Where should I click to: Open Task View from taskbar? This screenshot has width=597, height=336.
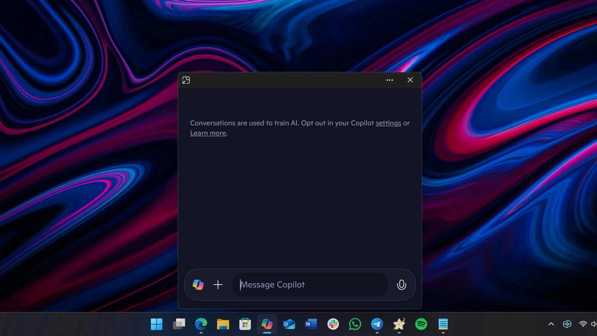[179, 324]
